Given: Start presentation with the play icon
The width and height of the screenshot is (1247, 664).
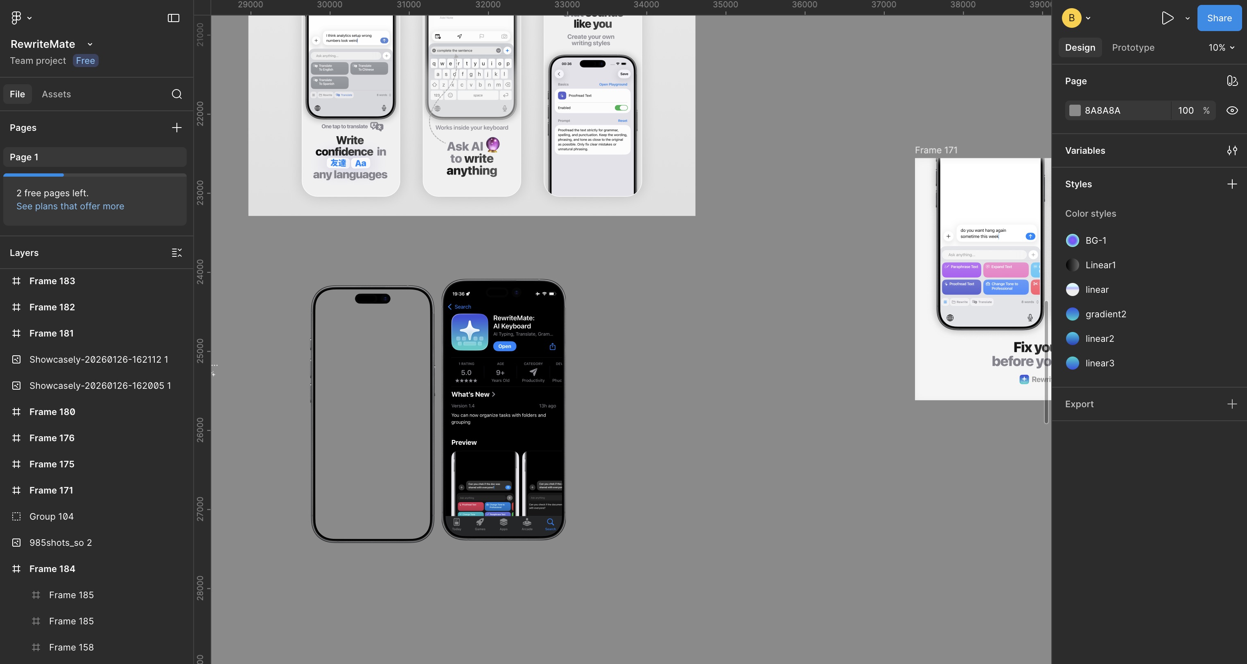Looking at the screenshot, I should [x=1167, y=18].
